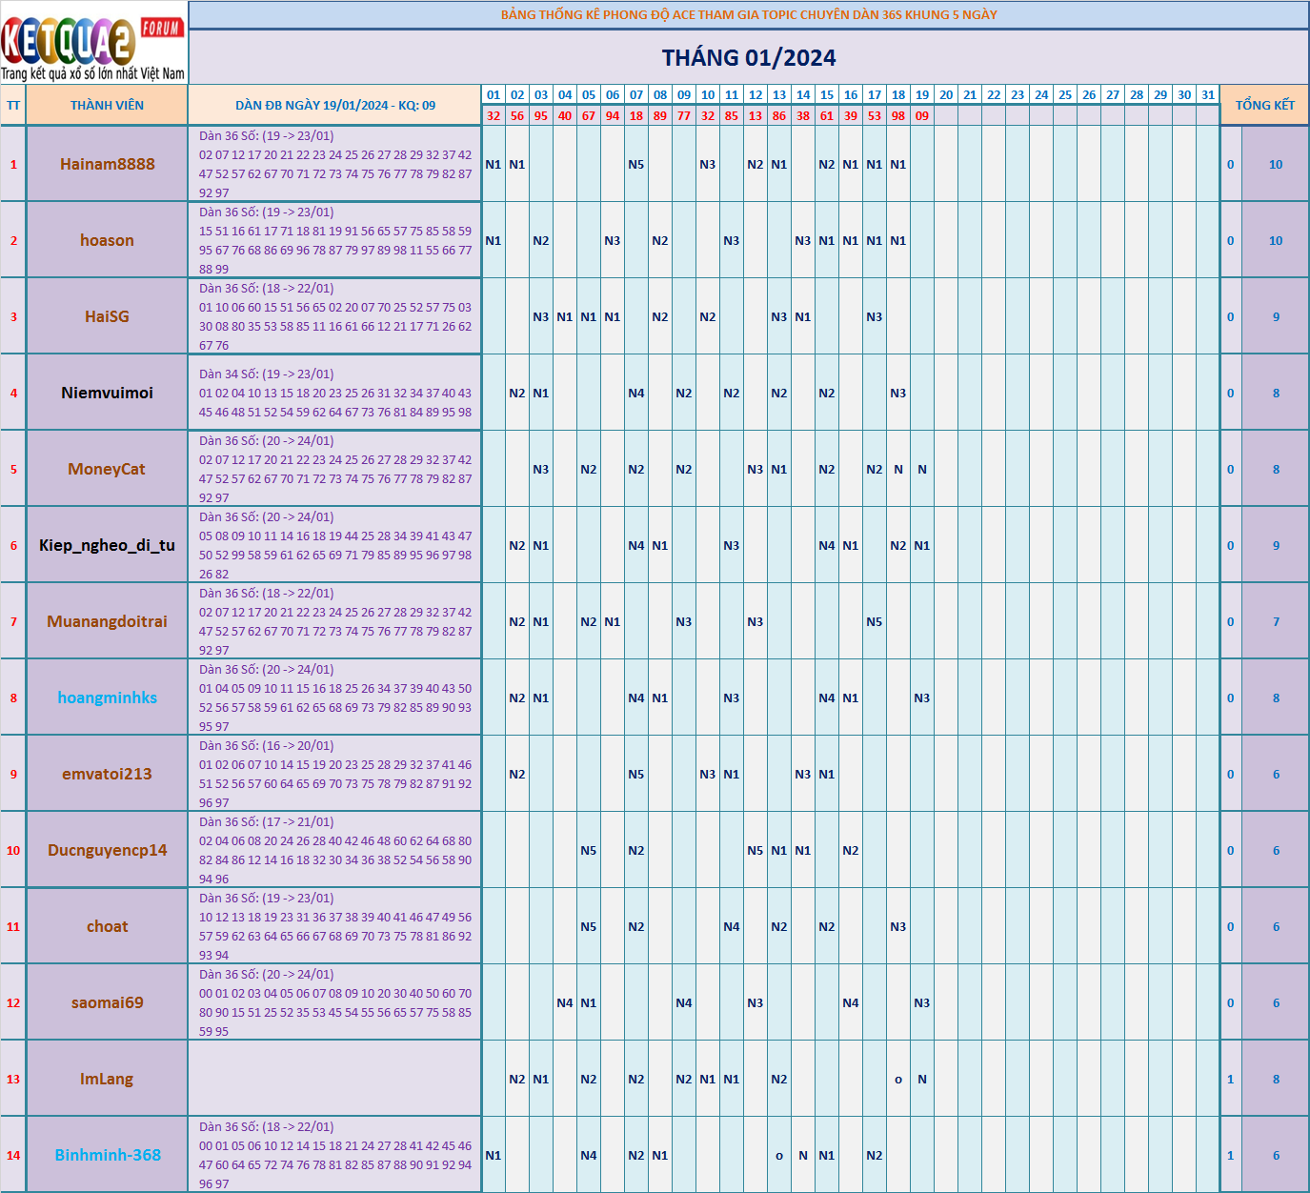Select HaiSG's total score 9
This screenshot has height=1193, width=1310.
[x=1276, y=316]
